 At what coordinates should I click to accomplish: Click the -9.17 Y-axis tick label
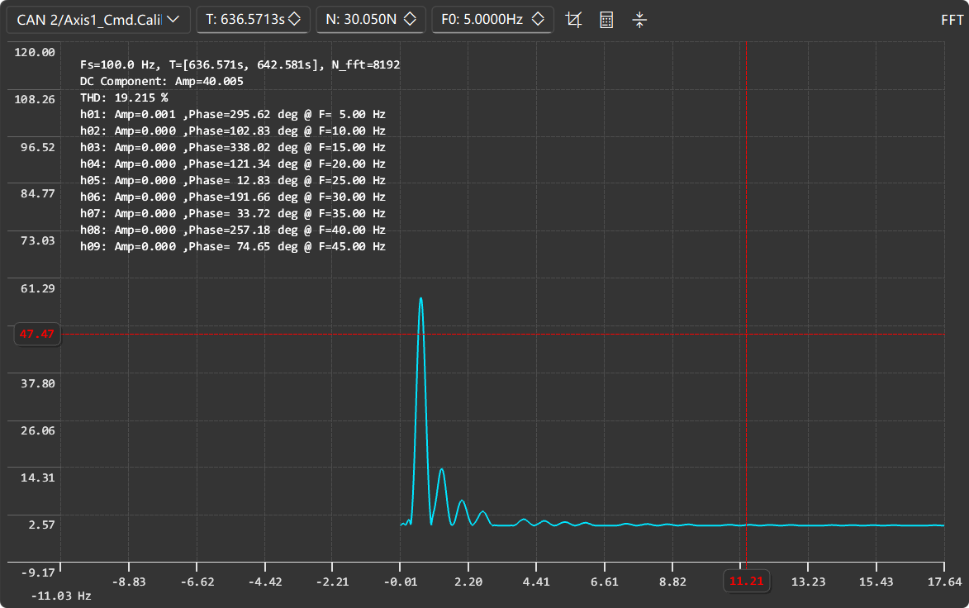38,572
